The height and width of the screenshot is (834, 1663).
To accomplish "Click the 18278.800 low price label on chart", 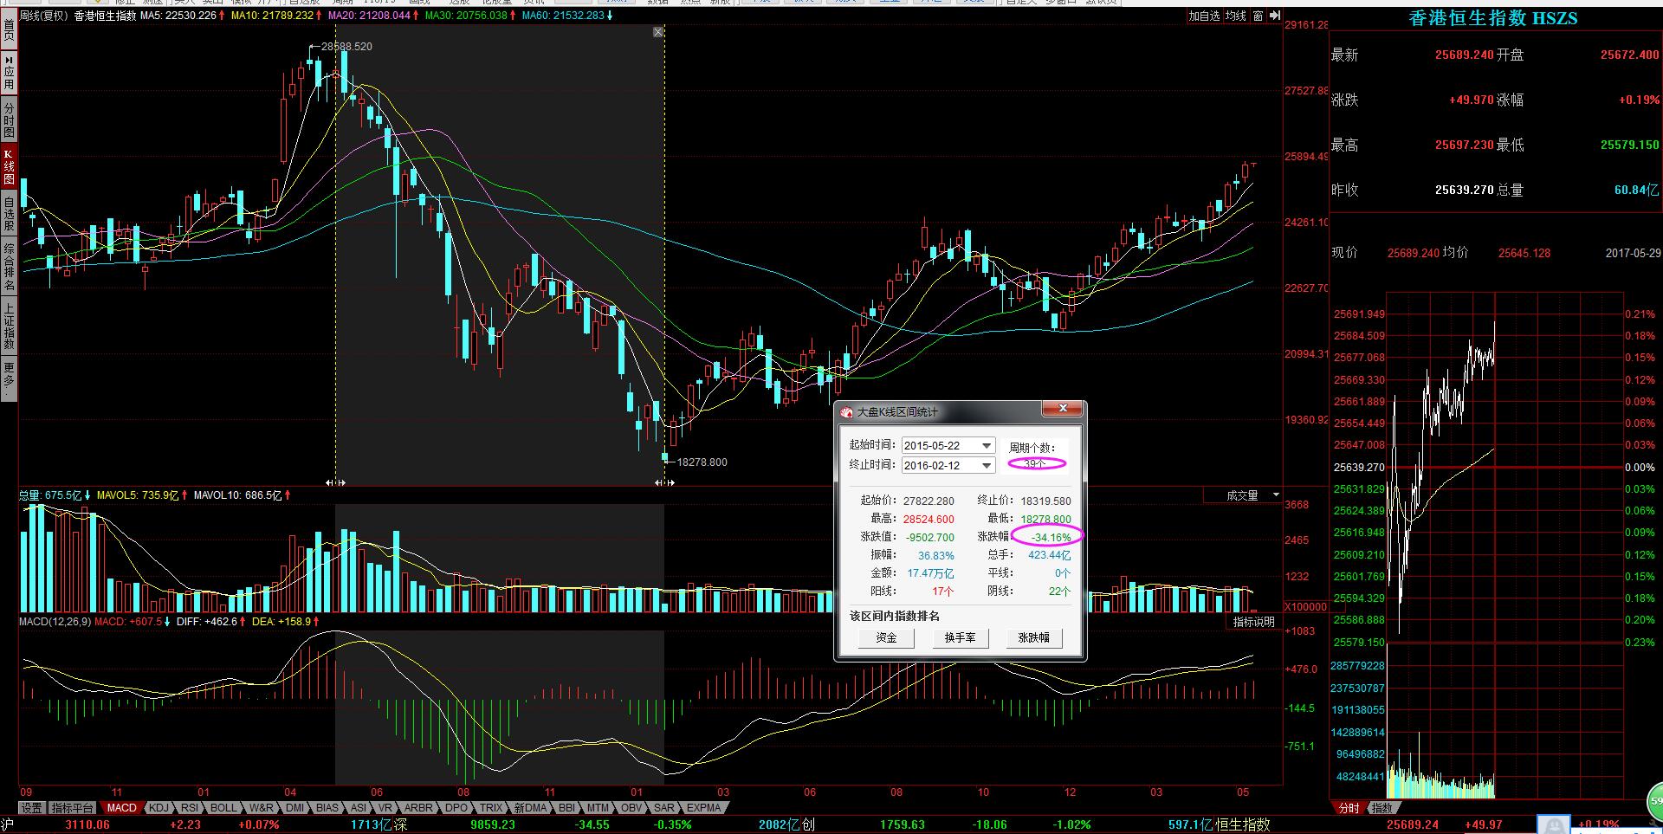I will pyautogui.click(x=702, y=462).
